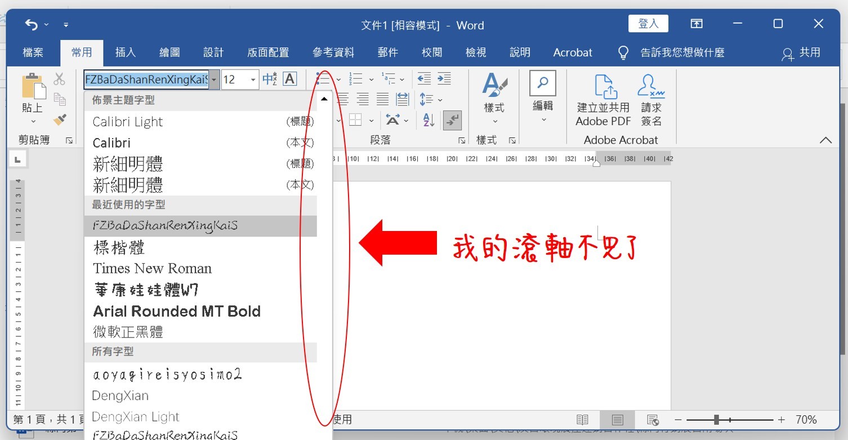Viewport: 848px width, 440px height.
Task: Click the zoom out minus button
Action: click(x=678, y=420)
